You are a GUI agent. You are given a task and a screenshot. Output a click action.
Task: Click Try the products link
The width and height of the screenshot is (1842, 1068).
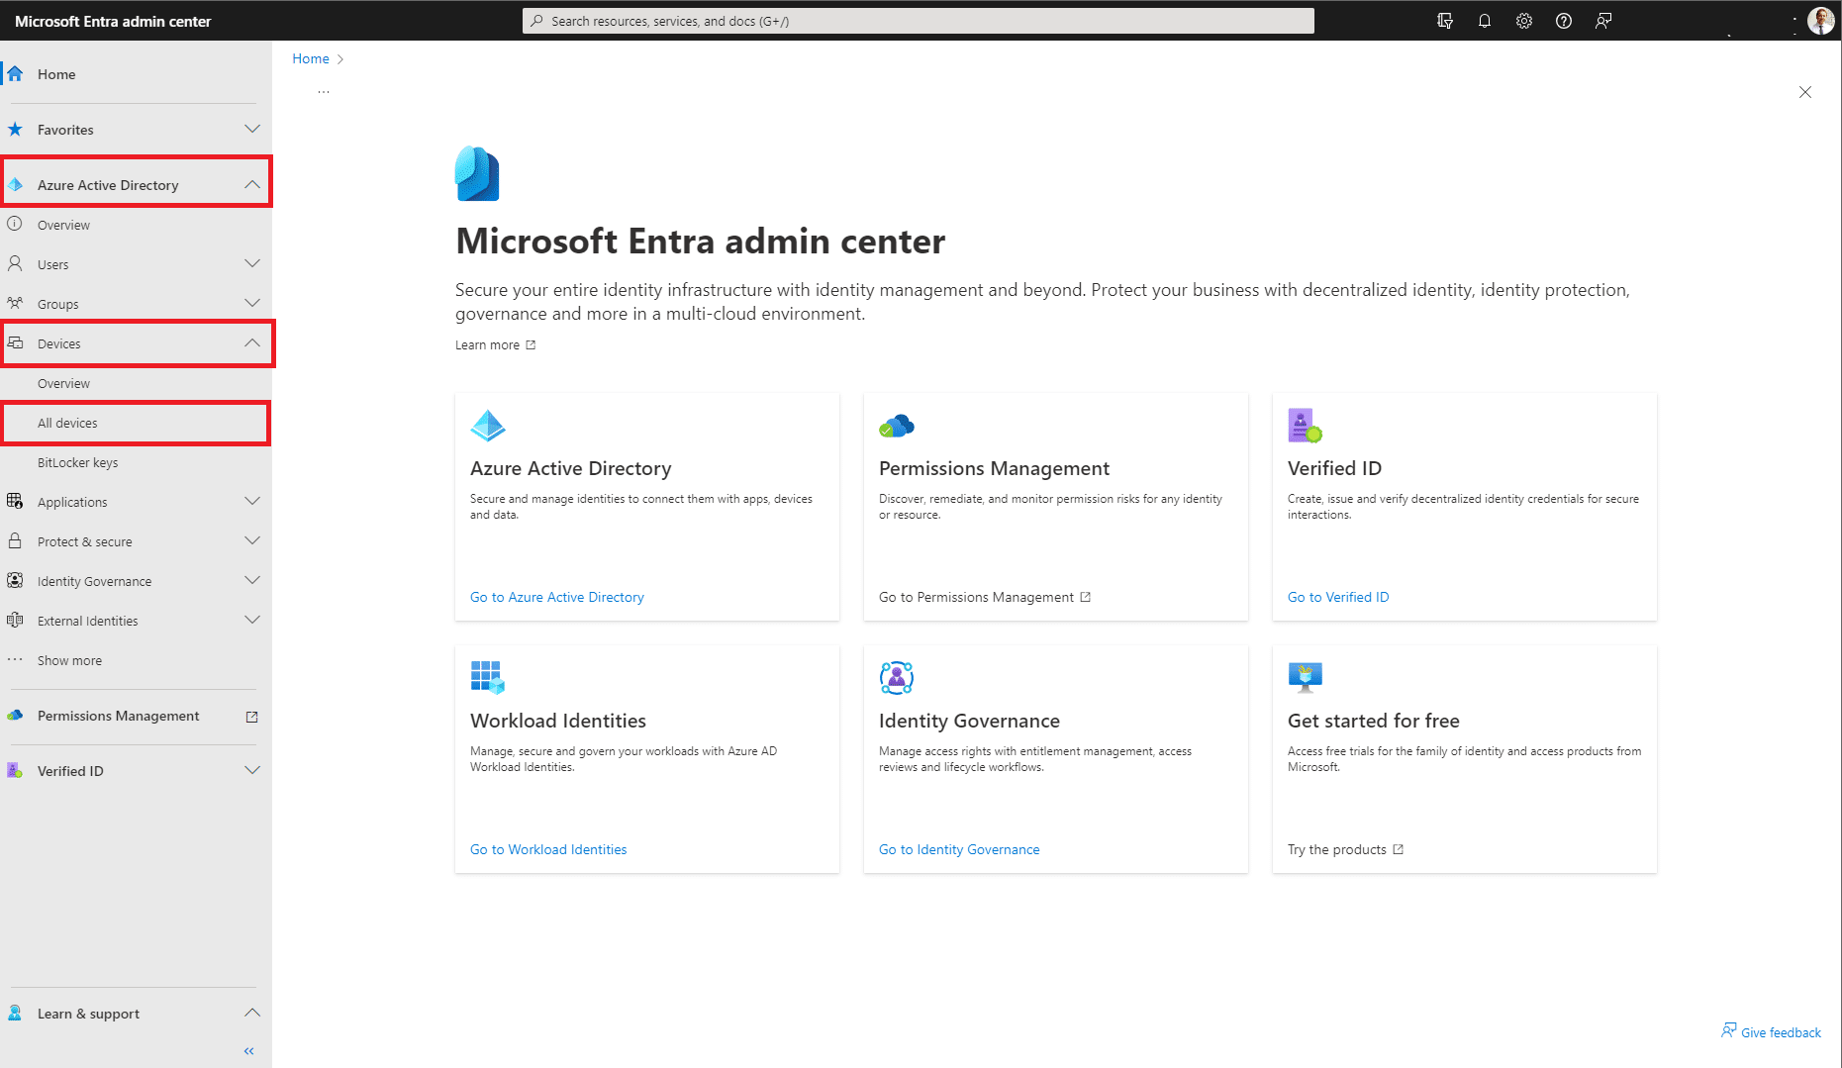point(1345,850)
